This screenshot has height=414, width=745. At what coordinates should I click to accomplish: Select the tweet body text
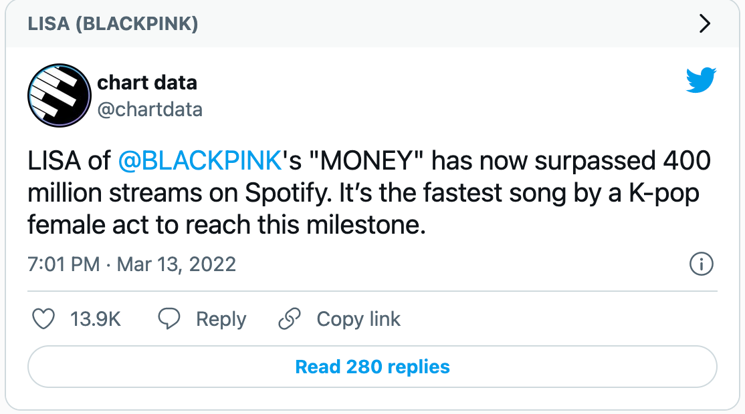click(368, 193)
